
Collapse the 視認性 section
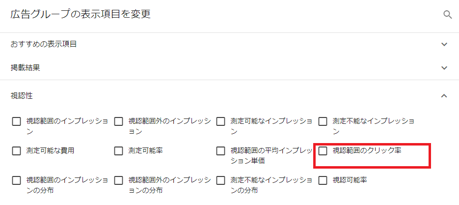pos(444,96)
